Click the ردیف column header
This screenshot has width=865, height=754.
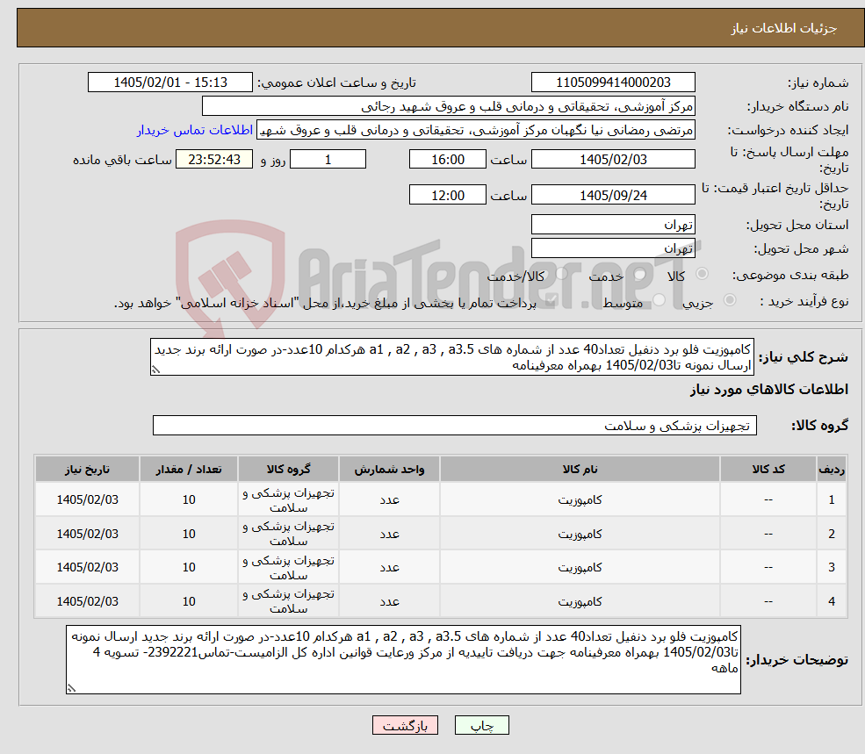[832, 469]
